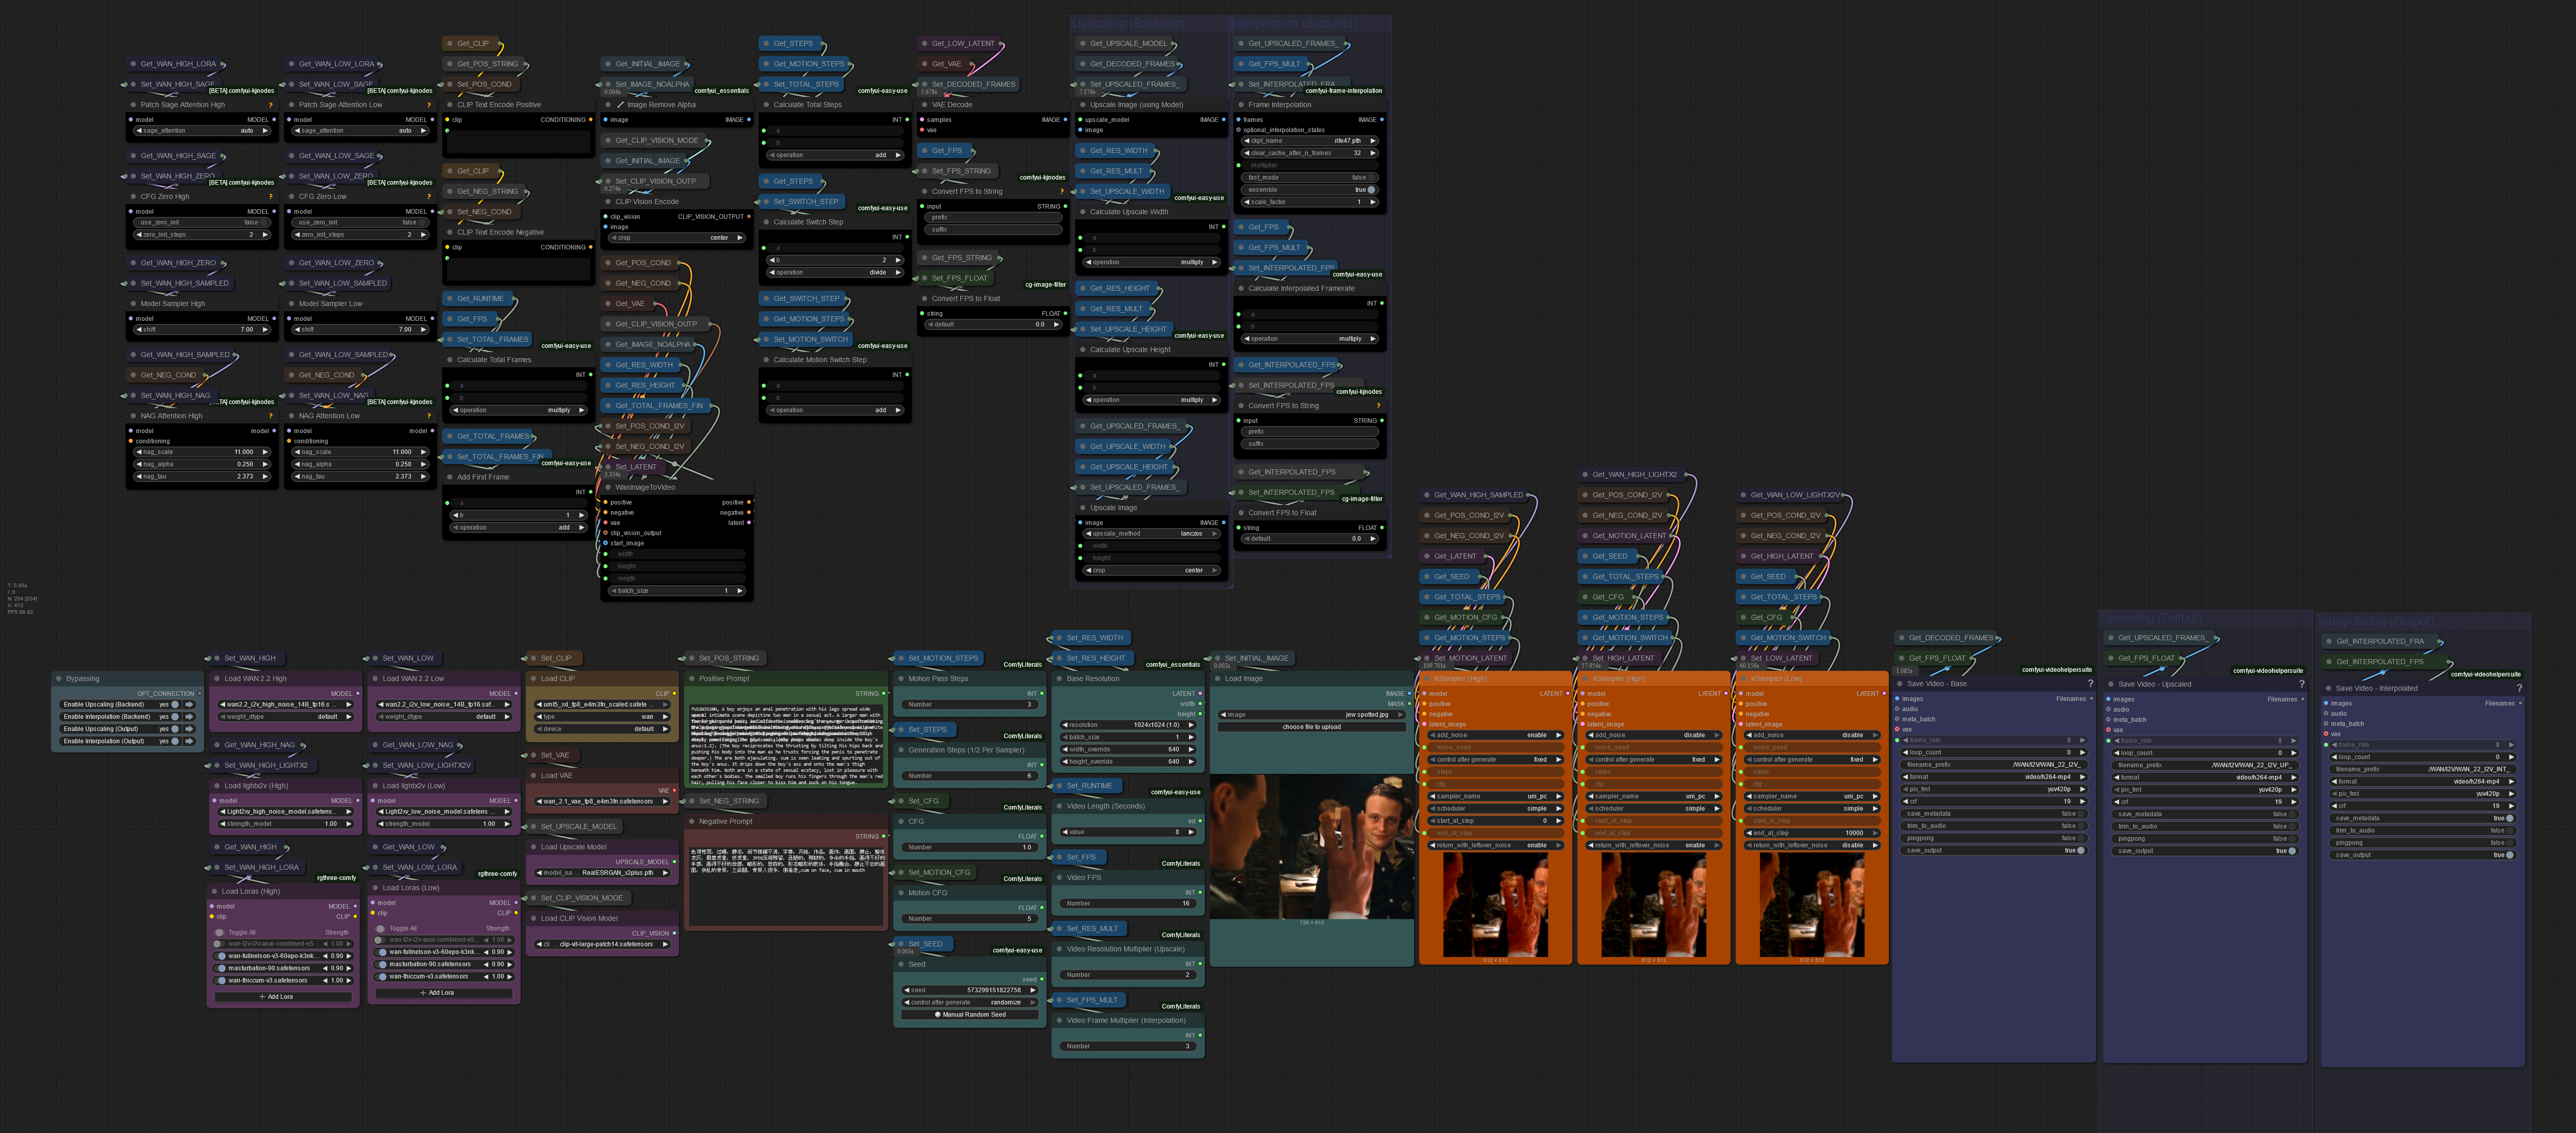
Task: Collapse the Load WAN 2.2 High node dot
Action: point(216,678)
